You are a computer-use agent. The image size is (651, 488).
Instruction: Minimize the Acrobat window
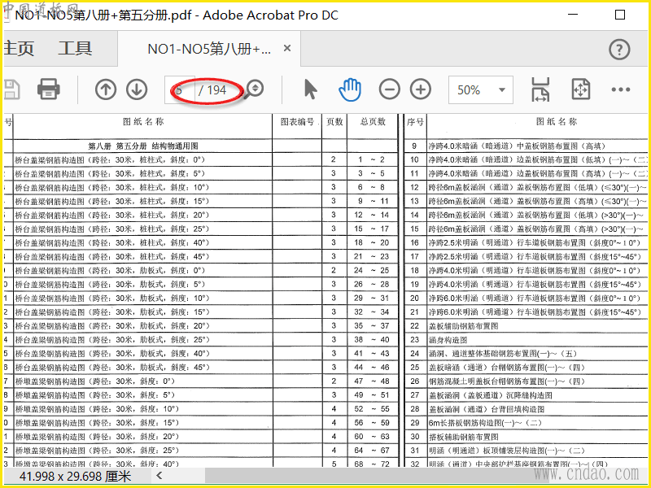[x=573, y=15]
